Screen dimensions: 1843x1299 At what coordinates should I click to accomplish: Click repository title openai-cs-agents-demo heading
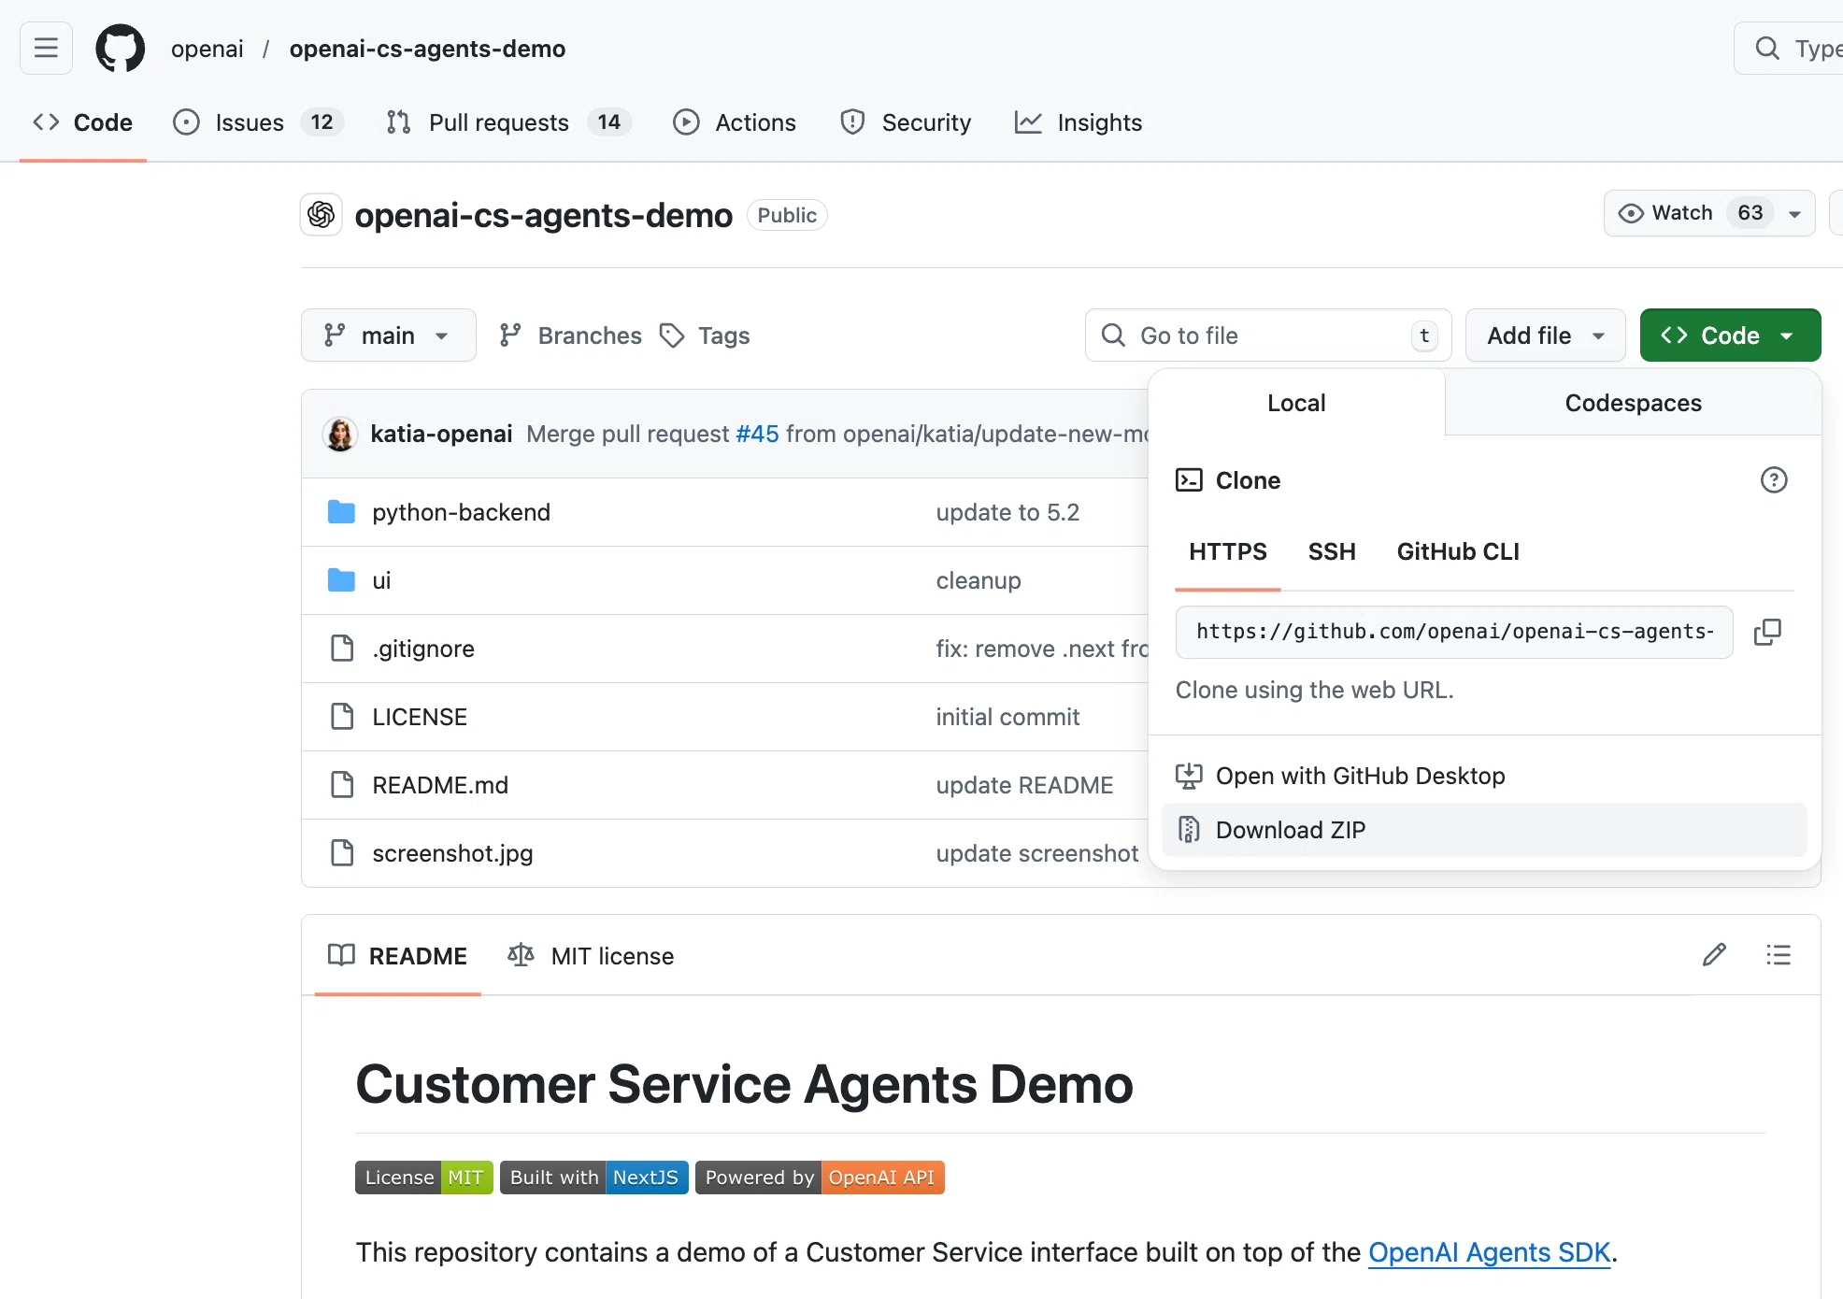[x=543, y=215]
